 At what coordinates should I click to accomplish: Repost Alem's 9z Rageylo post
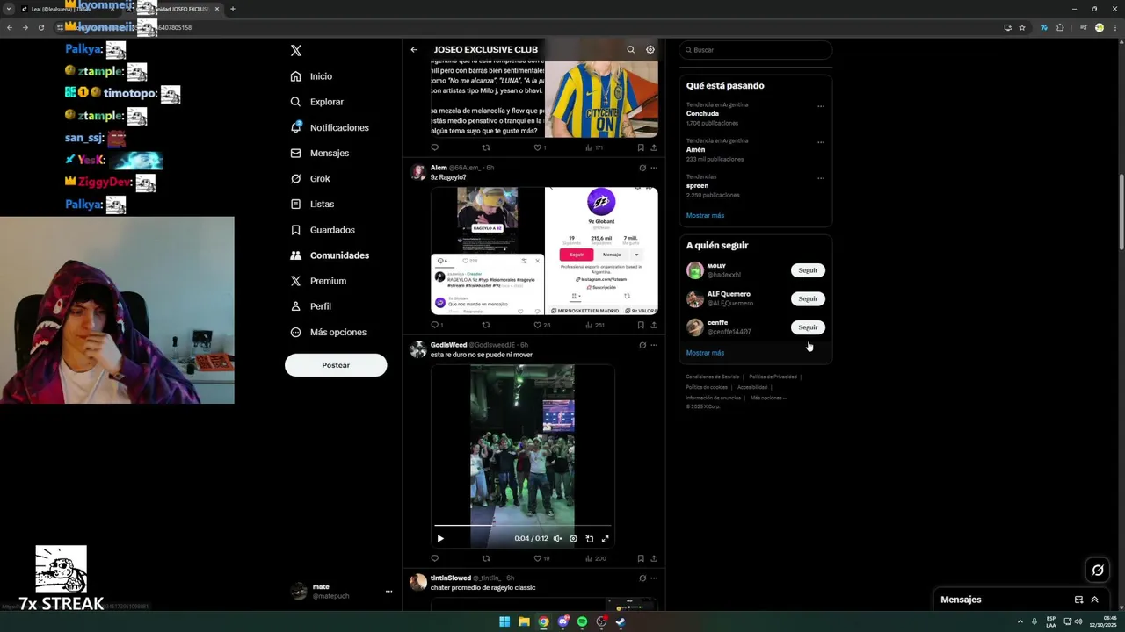tap(486, 325)
